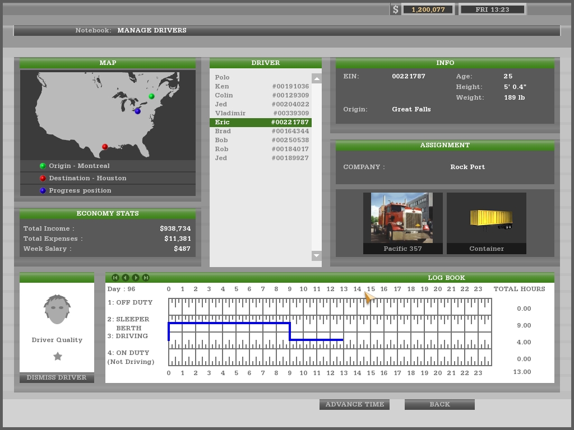Viewport: 574px width, 430px height.
Task: Click the ASSIGNMENT panel header
Action: [445, 145]
